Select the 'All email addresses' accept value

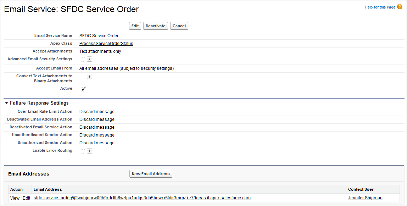(127, 68)
